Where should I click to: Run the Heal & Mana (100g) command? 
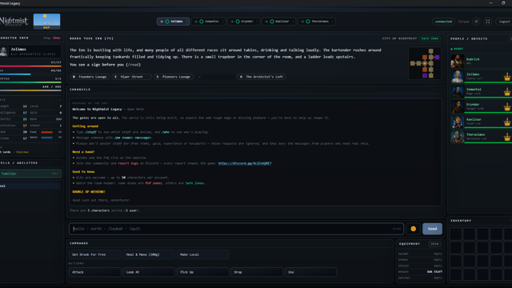pos(149,254)
